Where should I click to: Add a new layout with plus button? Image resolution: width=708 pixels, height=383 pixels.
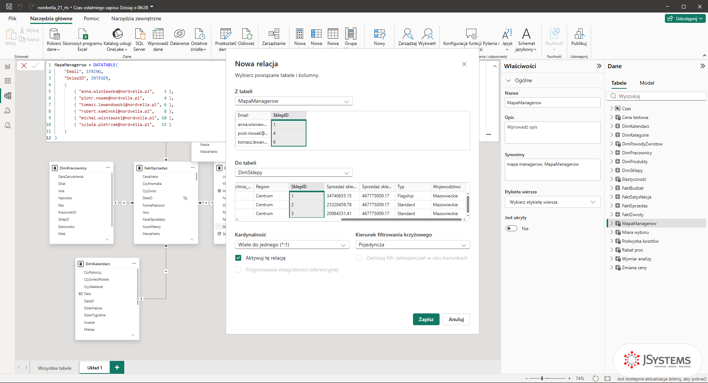(x=117, y=367)
